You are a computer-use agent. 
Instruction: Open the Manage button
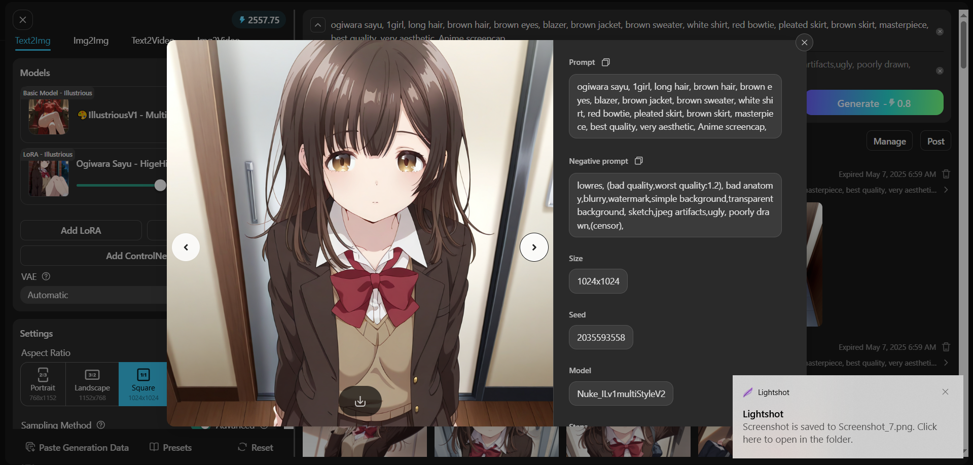tap(889, 141)
